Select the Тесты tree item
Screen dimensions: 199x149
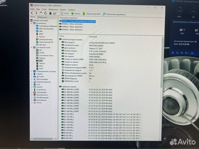click(x=38, y=103)
